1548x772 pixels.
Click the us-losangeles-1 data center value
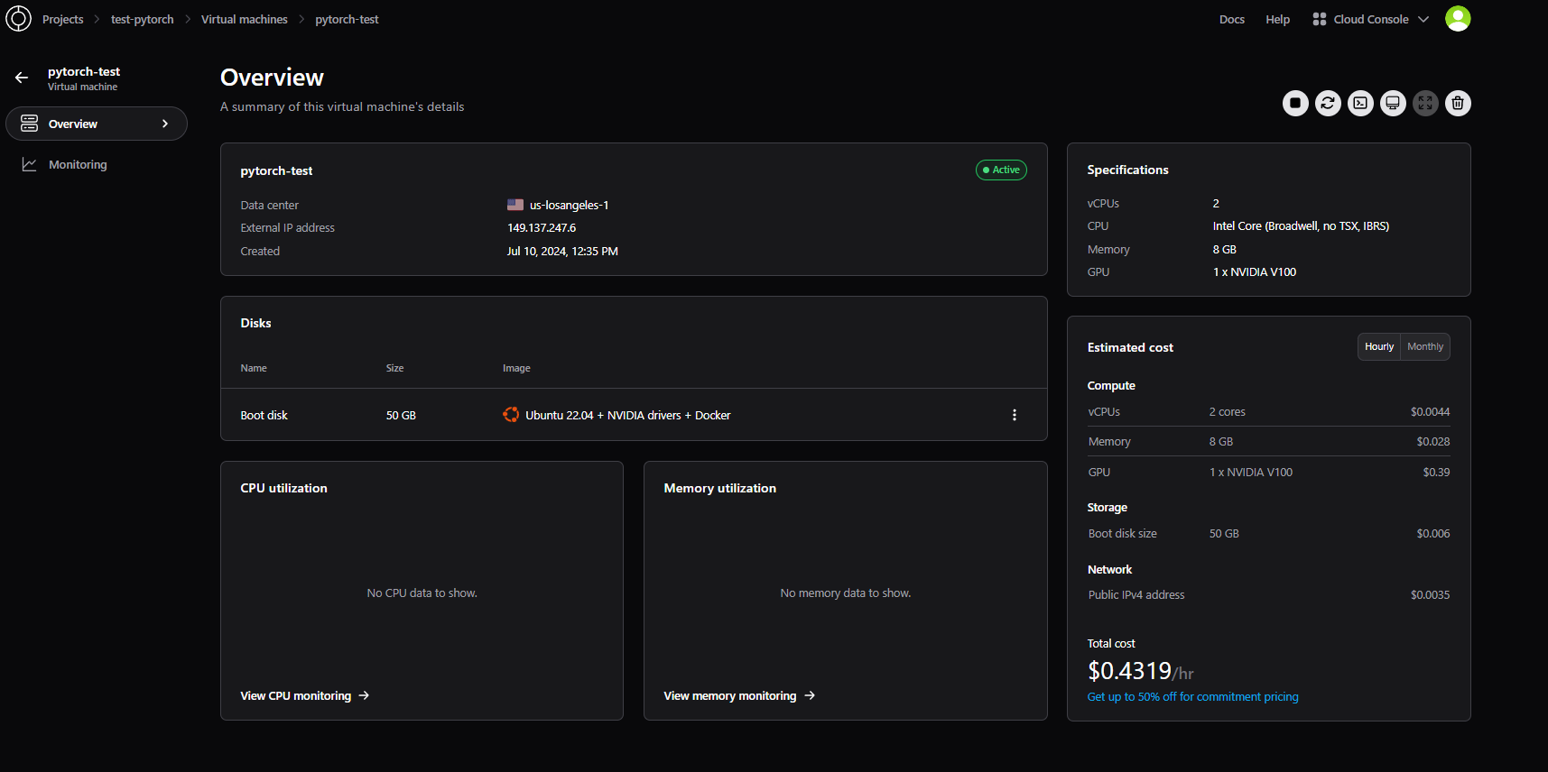[x=569, y=205]
